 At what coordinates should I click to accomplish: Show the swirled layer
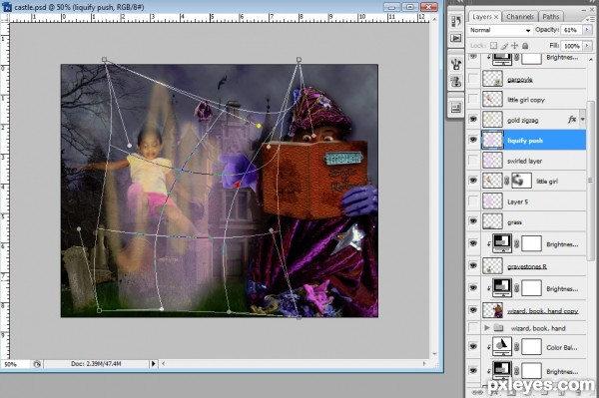(x=473, y=161)
